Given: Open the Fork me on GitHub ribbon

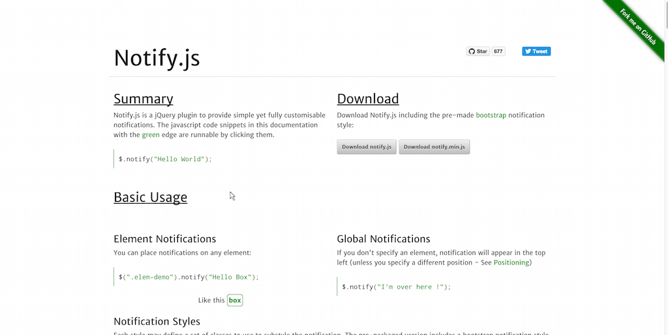Looking at the screenshot, I should pos(638,26).
